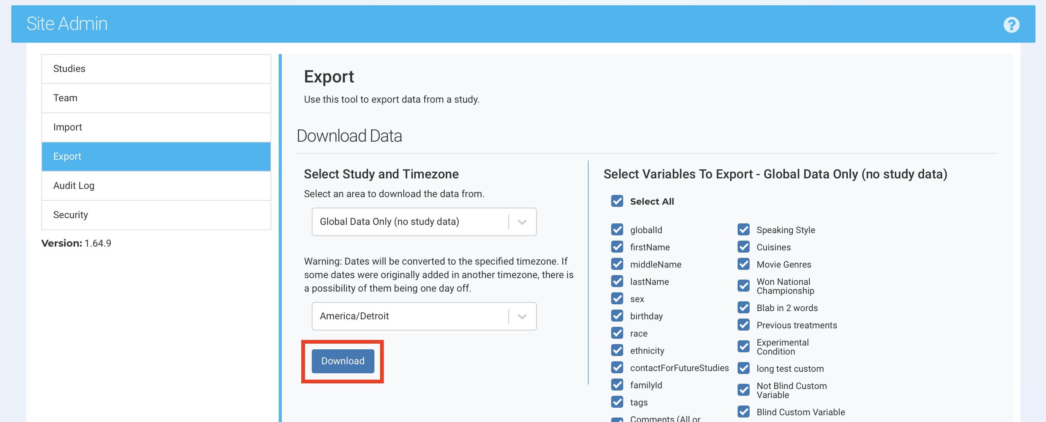The width and height of the screenshot is (1046, 422).
Task: Uncheck the globalId variable checkbox
Action: [617, 230]
